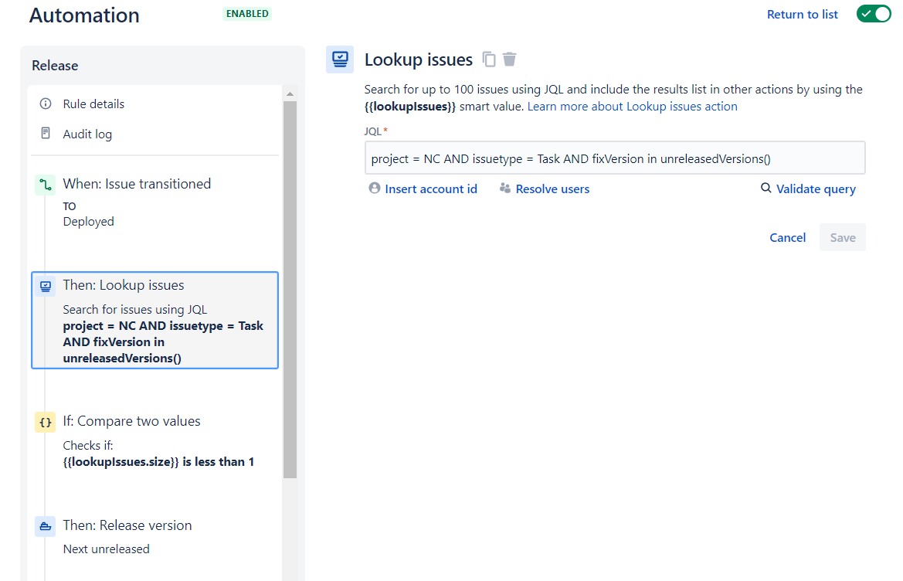This screenshot has height=581, width=903.
Task: Click the Issue transitioned trigger icon
Action: pyautogui.click(x=44, y=183)
